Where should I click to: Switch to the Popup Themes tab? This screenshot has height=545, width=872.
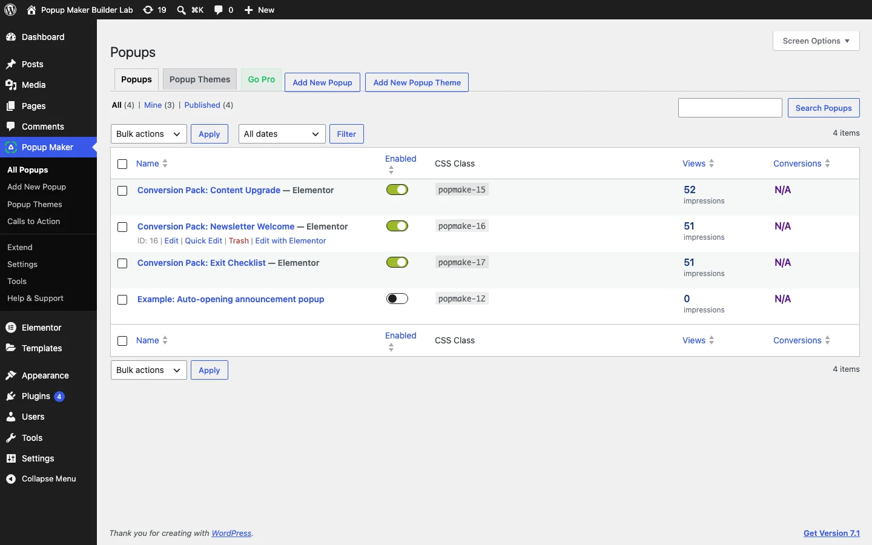[x=200, y=80]
